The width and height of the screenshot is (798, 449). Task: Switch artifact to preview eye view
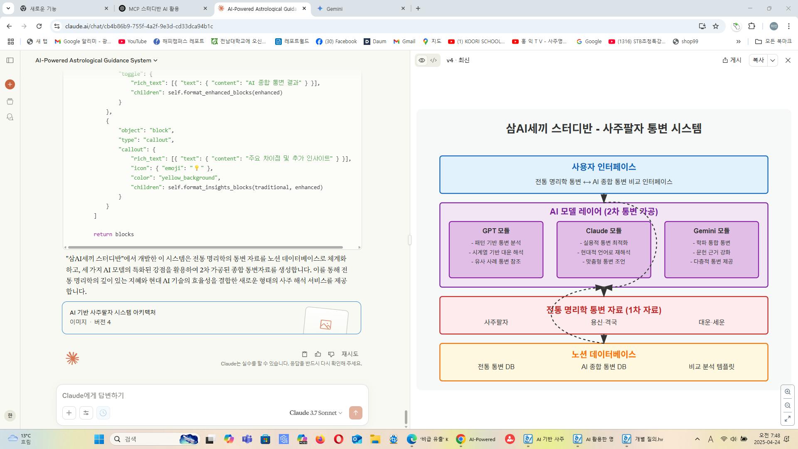point(422,60)
